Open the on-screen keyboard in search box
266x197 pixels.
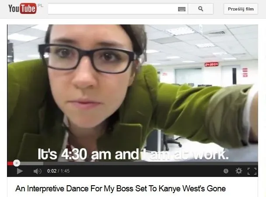click(182, 9)
